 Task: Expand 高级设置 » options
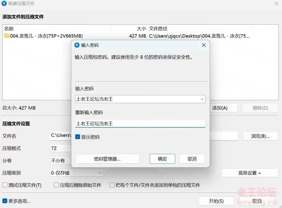point(250,173)
